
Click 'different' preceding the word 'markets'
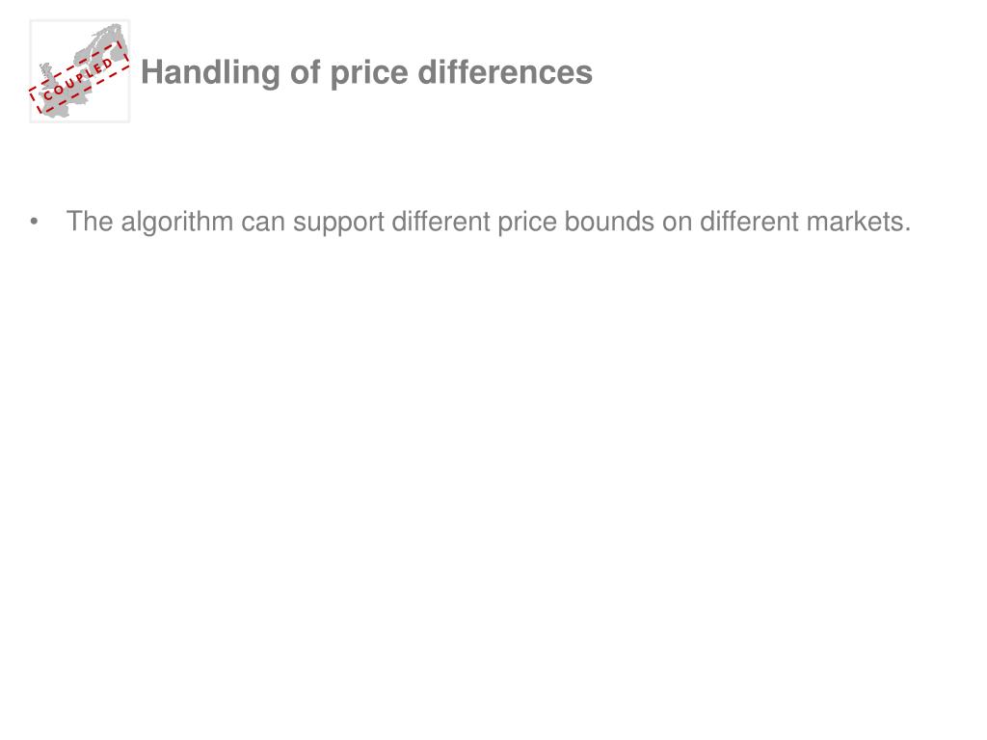(x=749, y=222)
